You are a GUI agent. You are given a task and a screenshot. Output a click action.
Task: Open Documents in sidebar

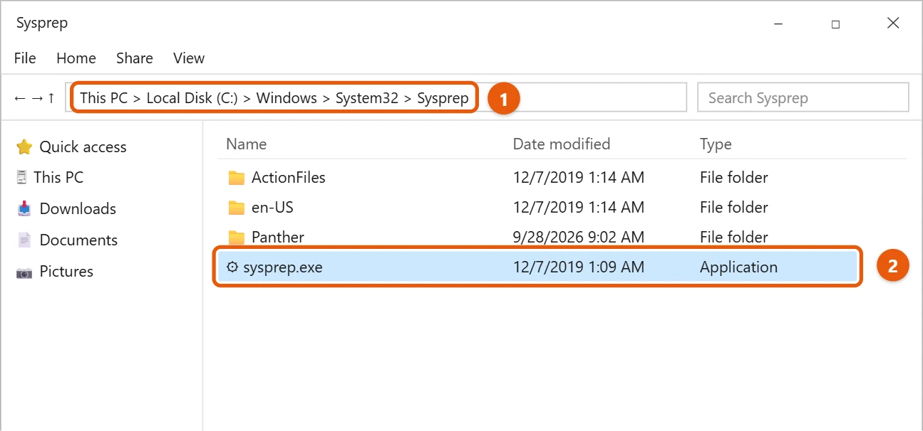pyautogui.click(x=78, y=240)
